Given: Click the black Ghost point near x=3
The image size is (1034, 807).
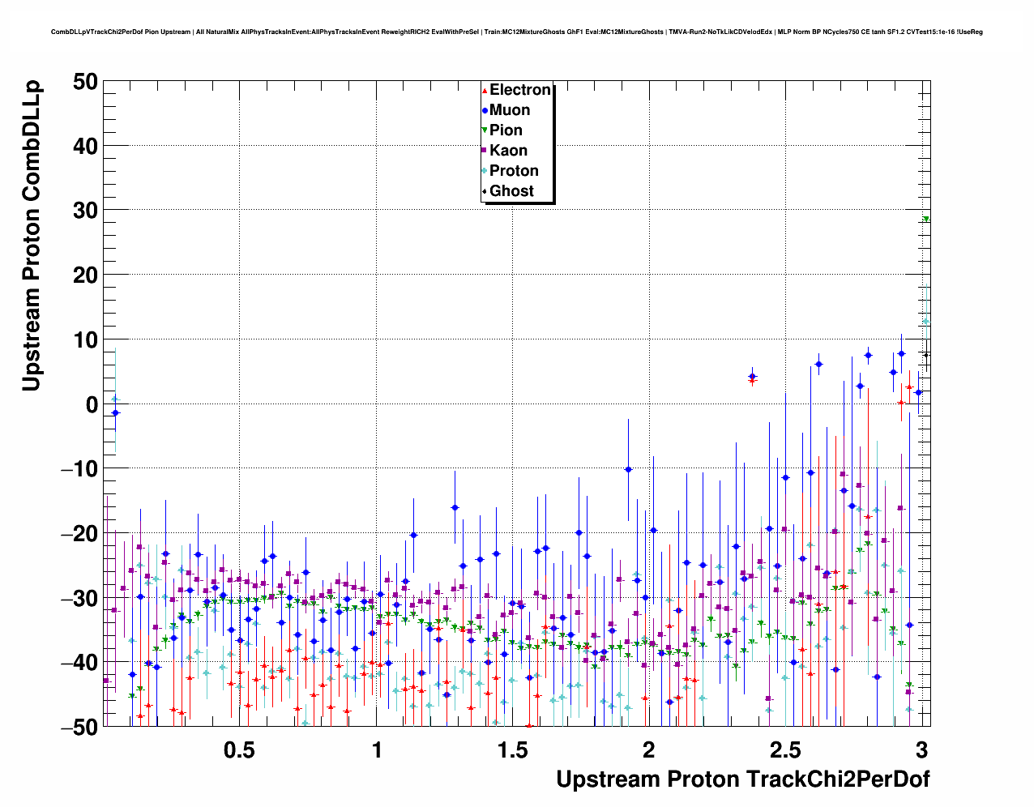Looking at the screenshot, I should (x=925, y=355).
